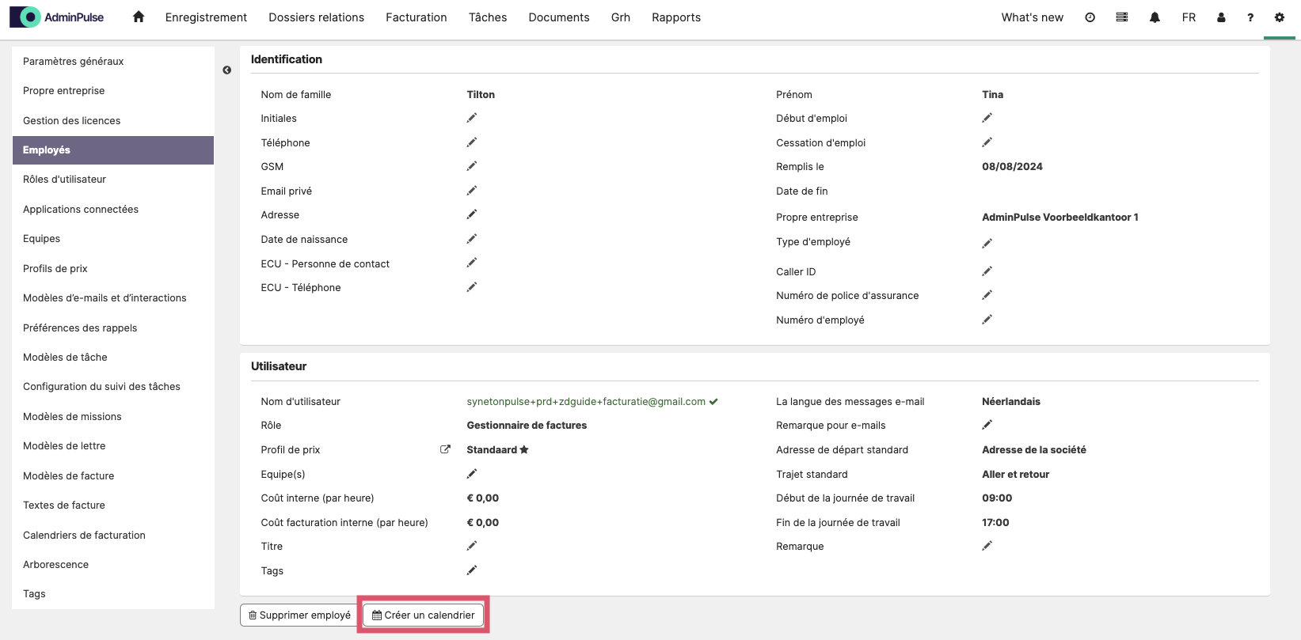Edit ECU - Personne de contact pencil
Viewport: 1301px width, 640px height.
point(472,263)
